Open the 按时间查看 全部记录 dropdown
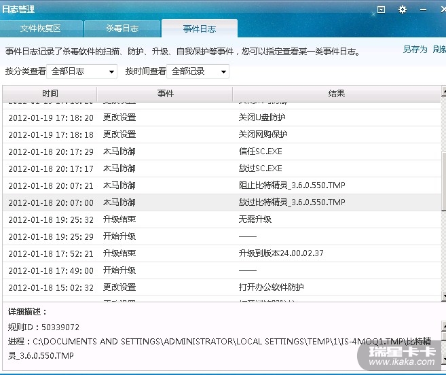 (x=198, y=71)
